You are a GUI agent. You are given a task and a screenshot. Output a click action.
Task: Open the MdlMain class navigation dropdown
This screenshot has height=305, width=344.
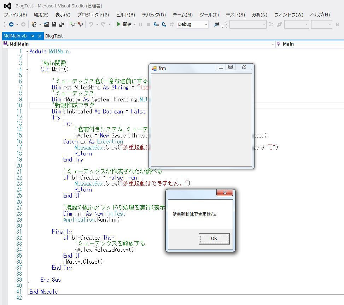tap(273, 44)
